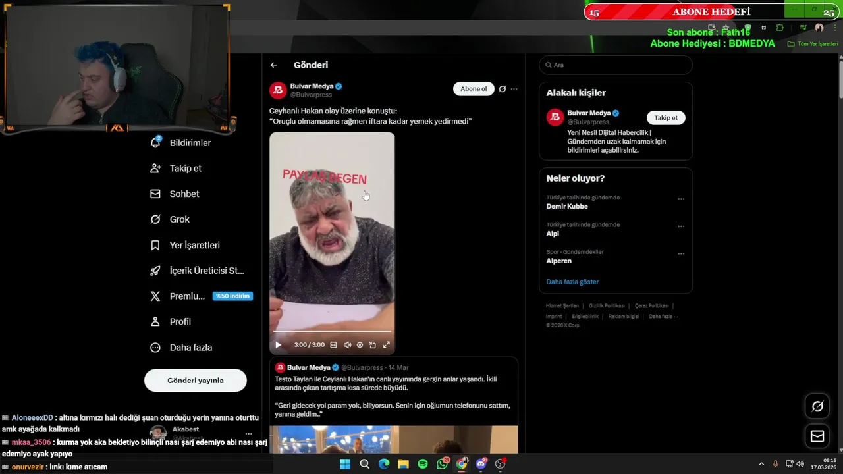Image resolution: width=843 pixels, height=474 pixels.
Task: Enter fullscreen on the video
Action: 387,345
